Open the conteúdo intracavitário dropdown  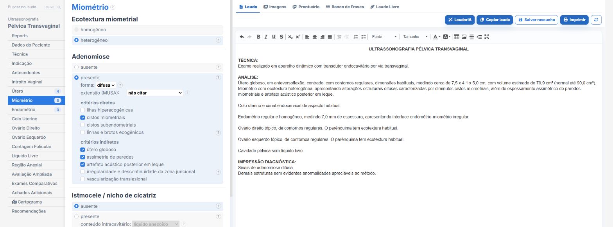(x=156, y=224)
